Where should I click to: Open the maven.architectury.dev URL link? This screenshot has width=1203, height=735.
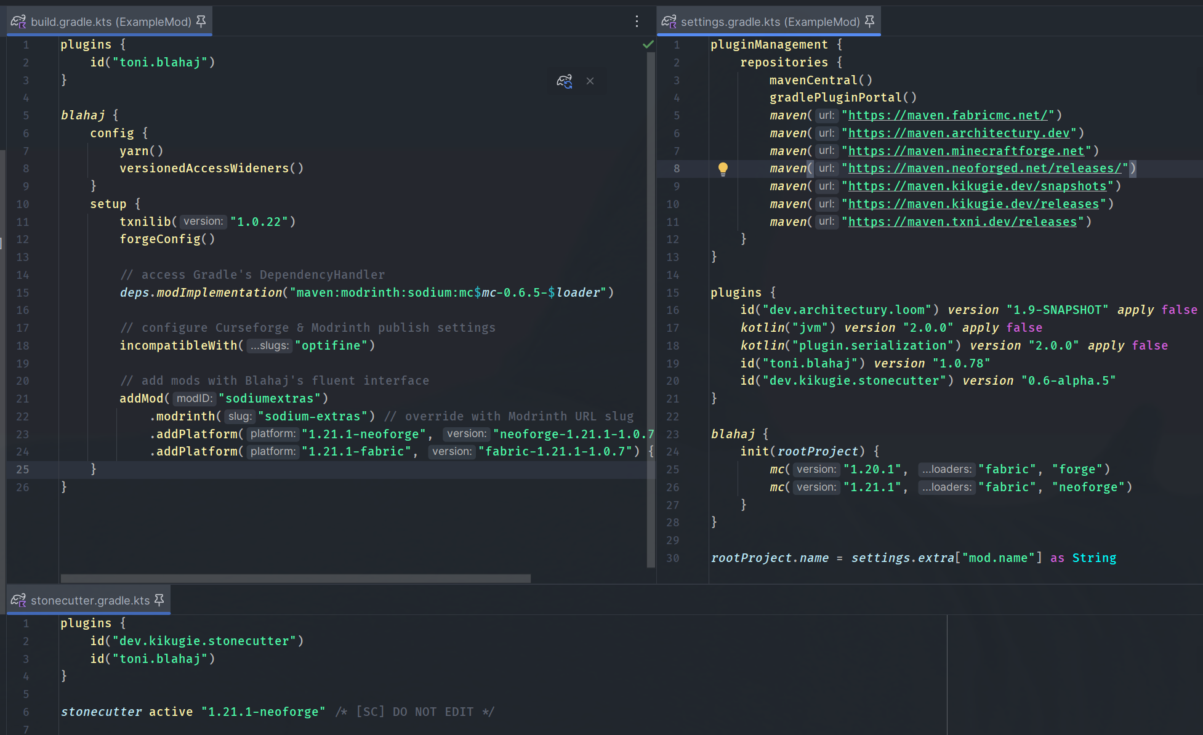[x=959, y=134]
